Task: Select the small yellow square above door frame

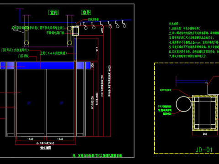Action: click(x=75, y=31)
